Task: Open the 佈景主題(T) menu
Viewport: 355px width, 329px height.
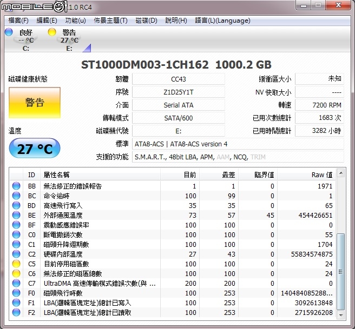Action: (x=110, y=21)
